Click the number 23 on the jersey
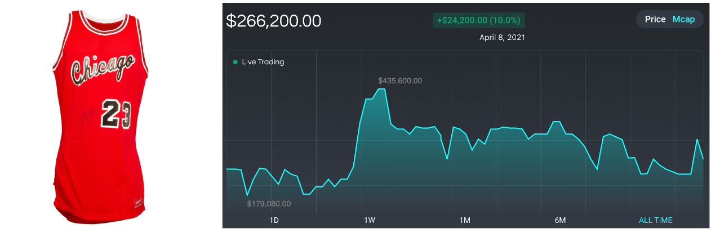 (115, 114)
